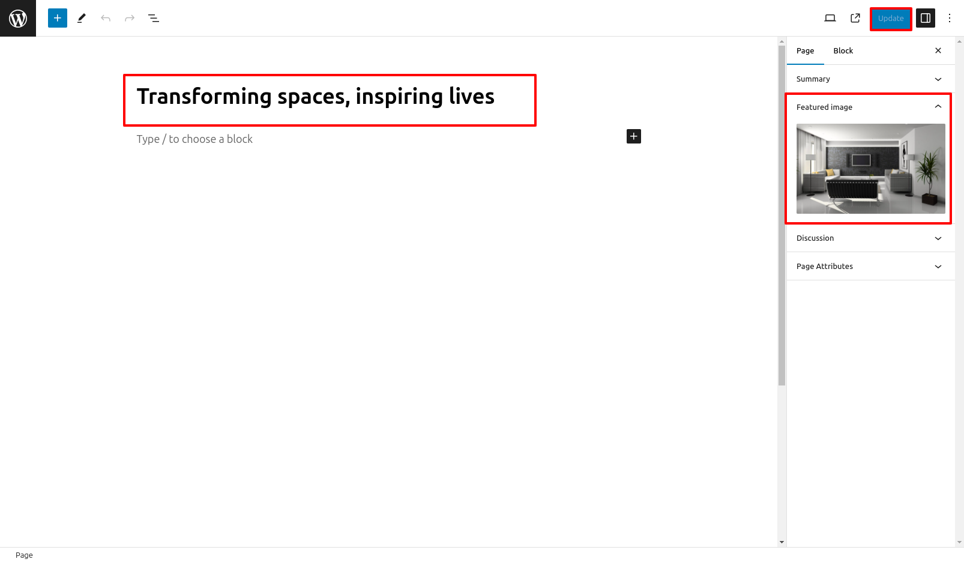Open the laptop Preview icon
Viewport: 964px width, 562px height.
click(x=830, y=18)
